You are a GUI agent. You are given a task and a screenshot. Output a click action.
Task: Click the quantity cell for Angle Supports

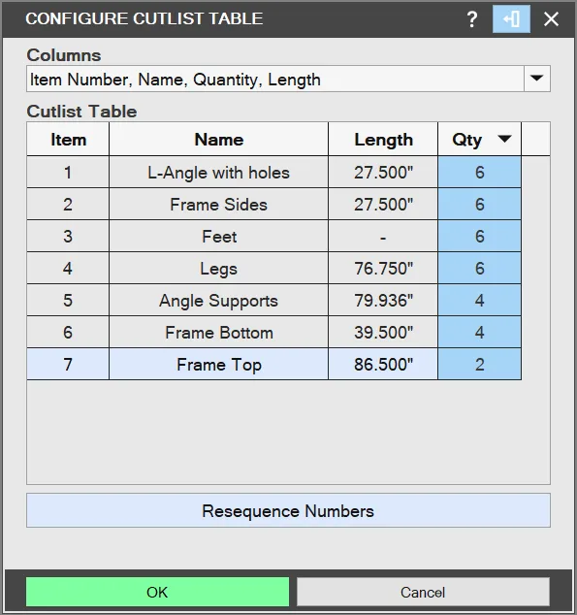tap(479, 301)
